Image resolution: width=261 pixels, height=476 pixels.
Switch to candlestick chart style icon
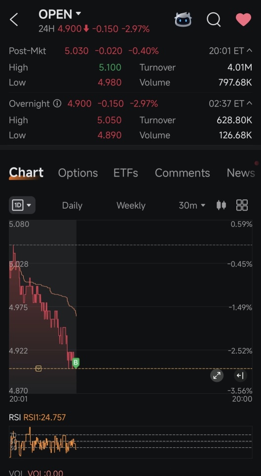[x=221, y=205]
